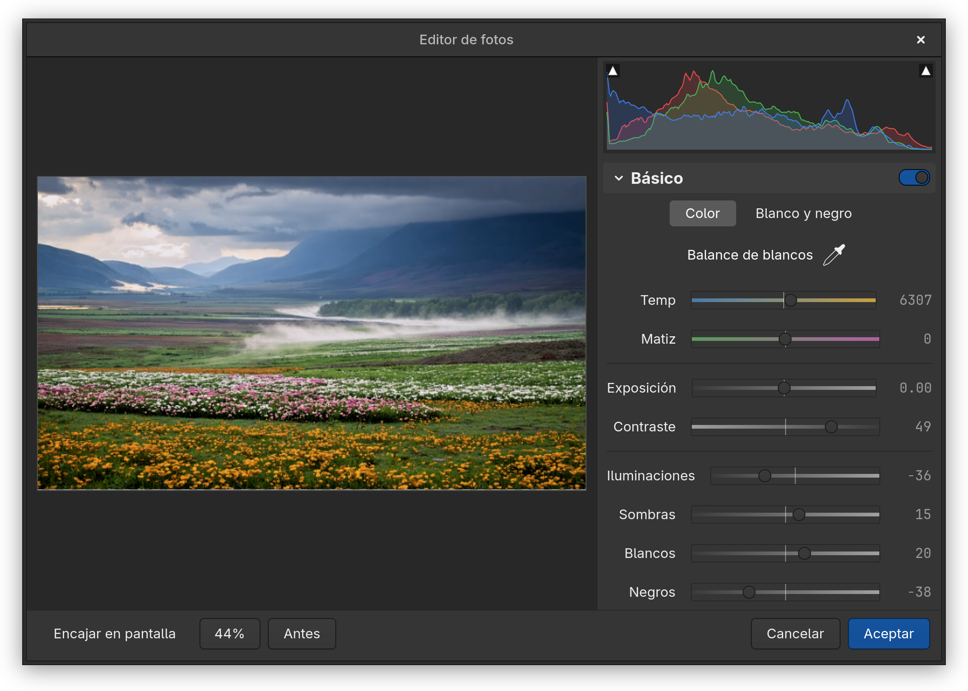Adjust the Temp slider handle
The image size is (968, 691).
[791, 300]
